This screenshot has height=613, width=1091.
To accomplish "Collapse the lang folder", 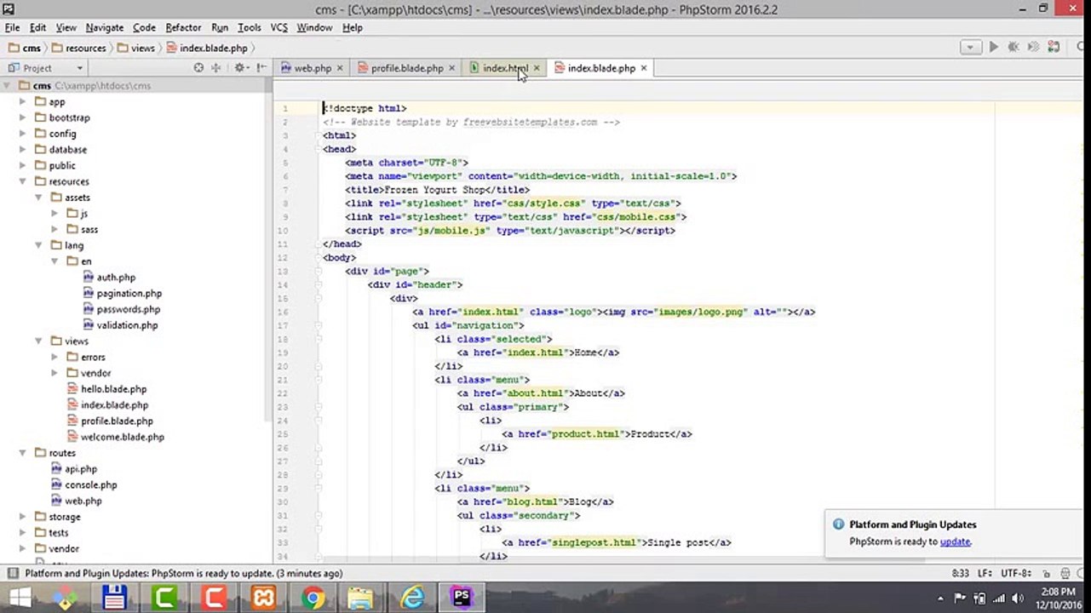I will point(38,245).
